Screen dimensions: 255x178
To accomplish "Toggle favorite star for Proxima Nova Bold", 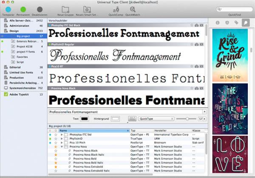I will (x=56, y=159).
